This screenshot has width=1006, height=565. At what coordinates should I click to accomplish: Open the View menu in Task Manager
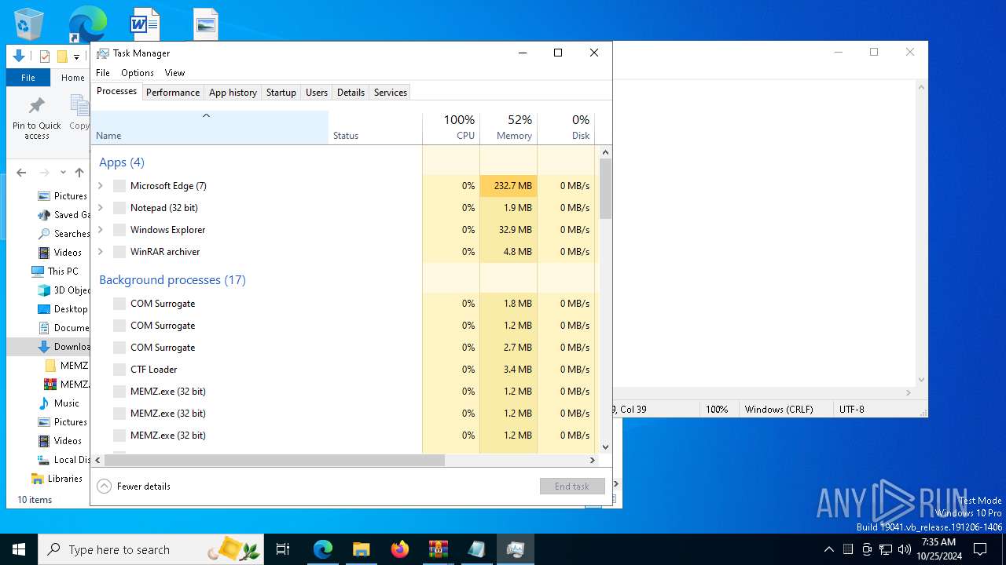tap(174, 73)
